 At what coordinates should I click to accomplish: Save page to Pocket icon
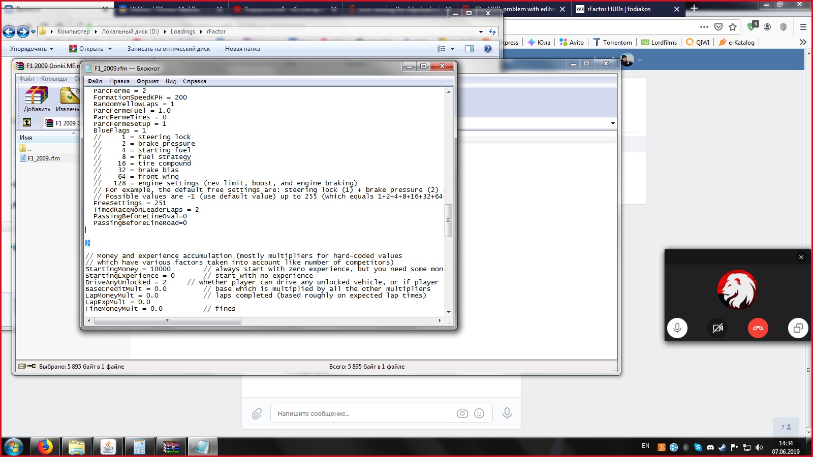(x=718, y=27)
